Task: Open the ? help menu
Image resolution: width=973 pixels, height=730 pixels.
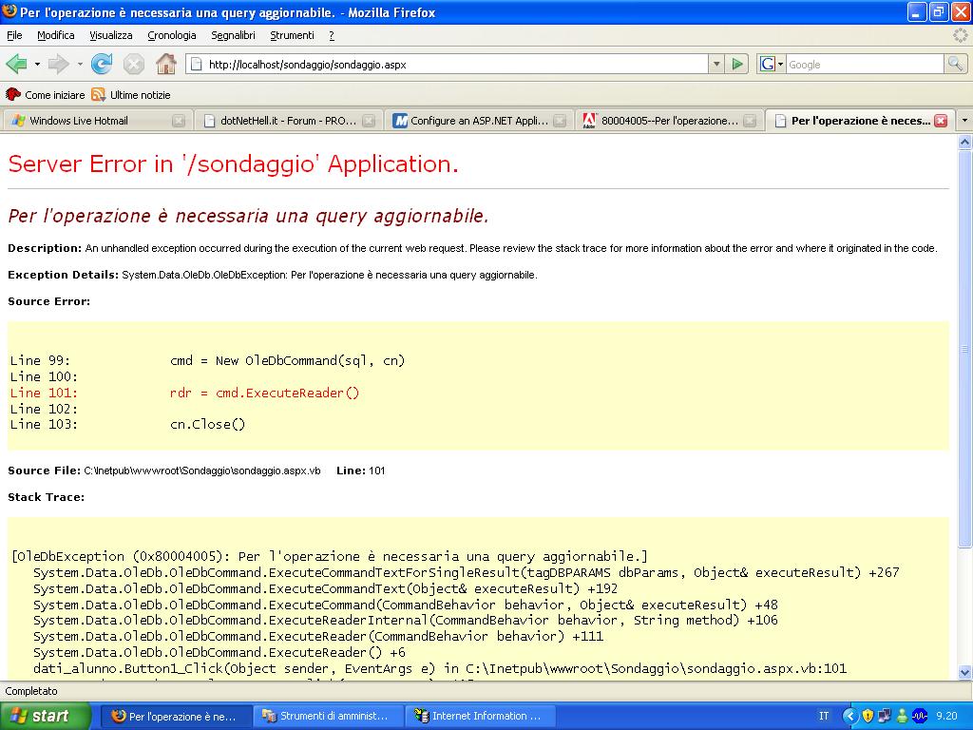Action: point(332,35)
